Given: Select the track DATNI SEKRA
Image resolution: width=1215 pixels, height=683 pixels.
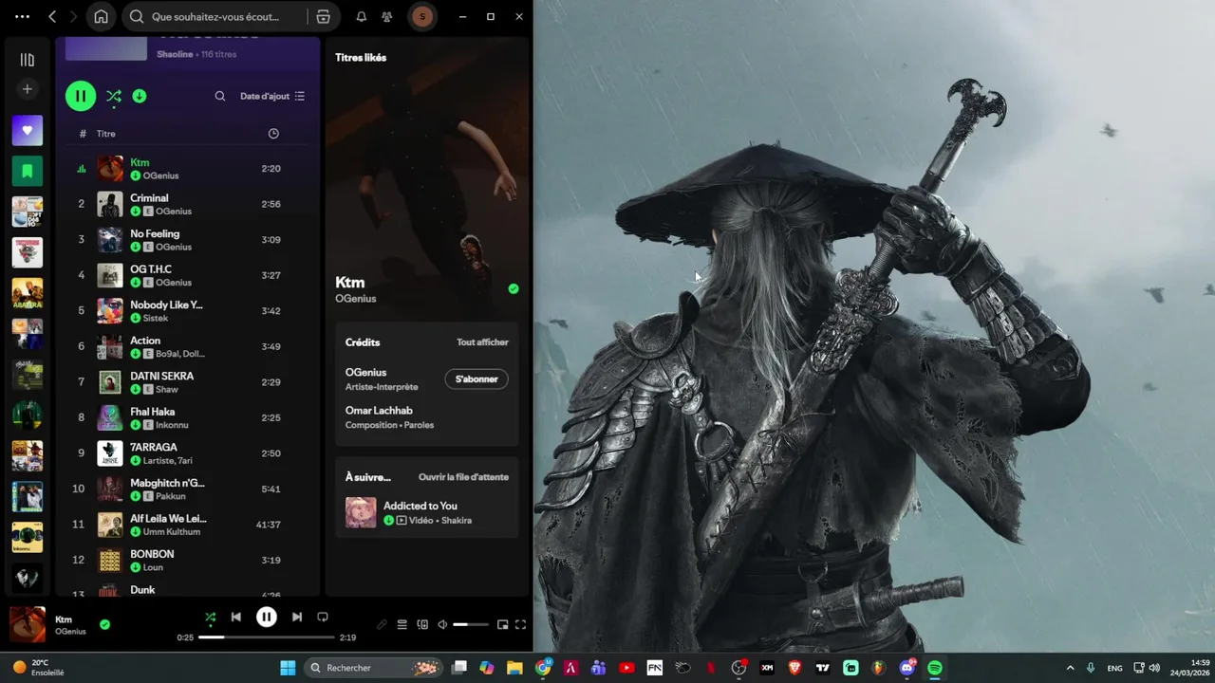Looking at the screenshot, I should pyautogui.click(x=188, y=382).
